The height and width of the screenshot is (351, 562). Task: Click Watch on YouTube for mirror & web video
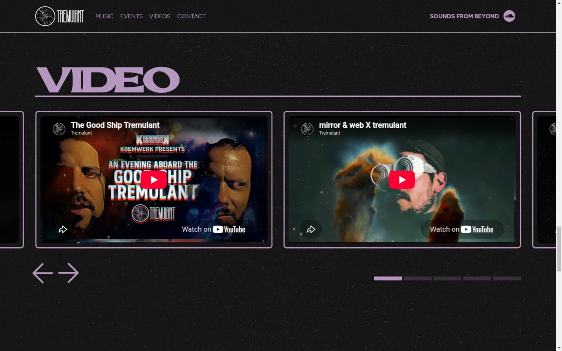pos(462,229)
